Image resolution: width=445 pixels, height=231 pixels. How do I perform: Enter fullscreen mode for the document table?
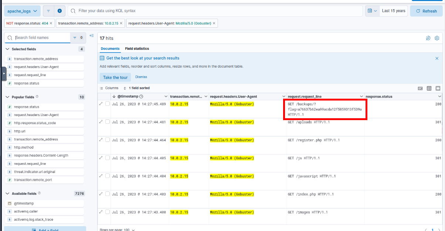click(438, 88)
